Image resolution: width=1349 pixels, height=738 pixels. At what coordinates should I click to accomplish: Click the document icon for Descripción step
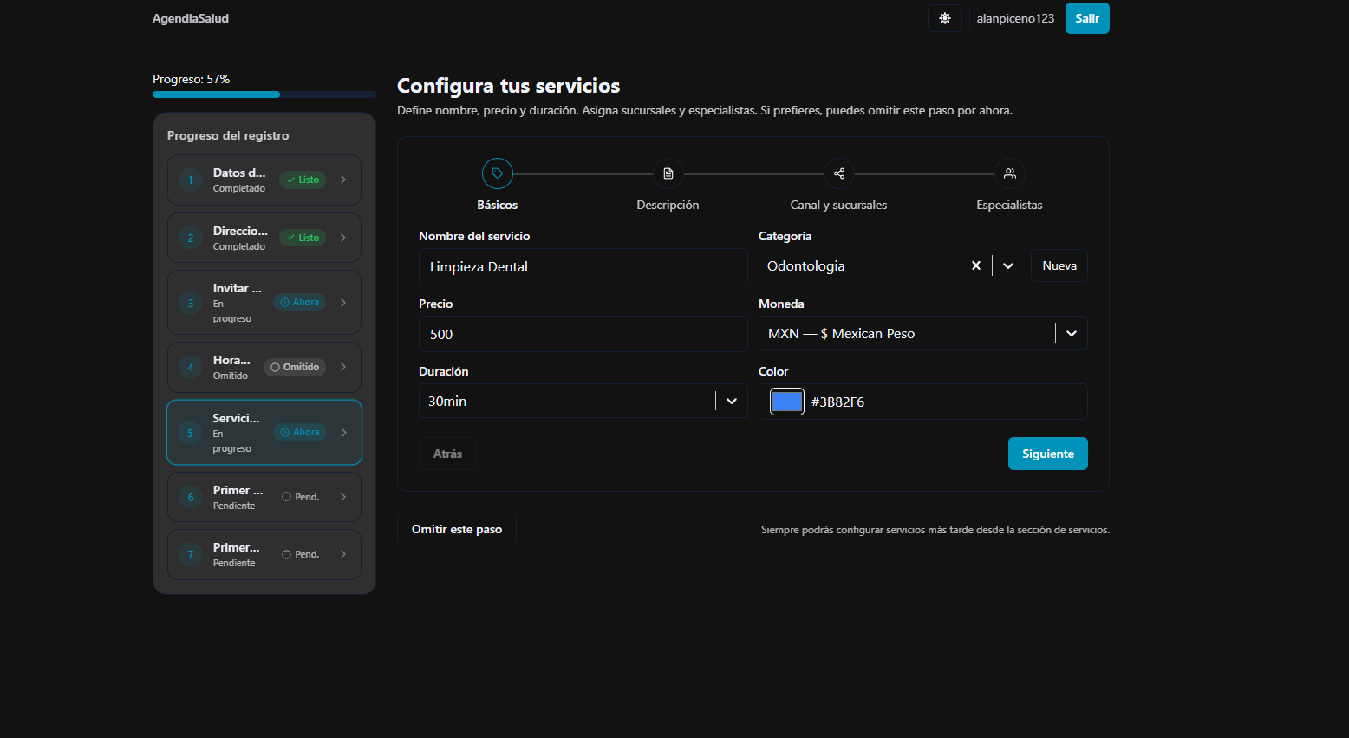click(668, 173)
